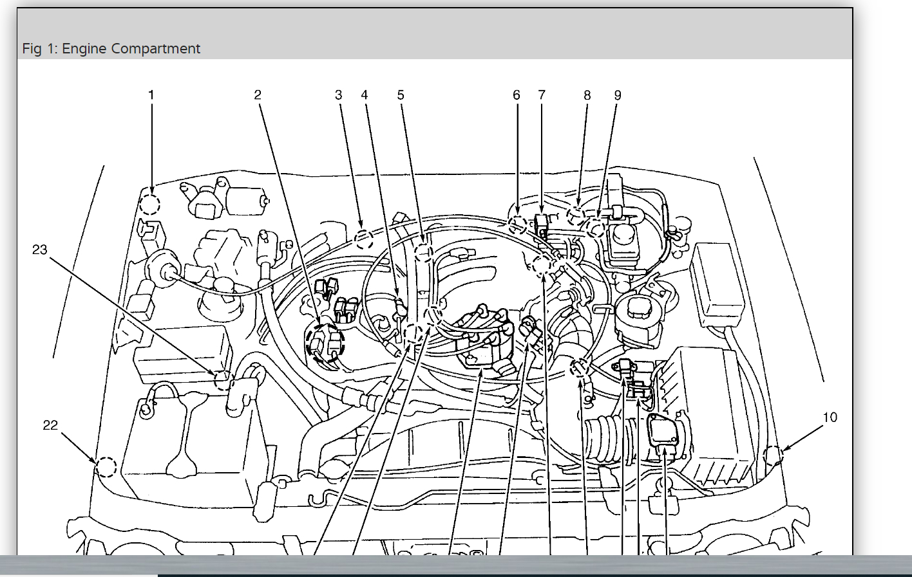Select callout number 7 label
The image size is (912, 577).
tap(542, 95)
